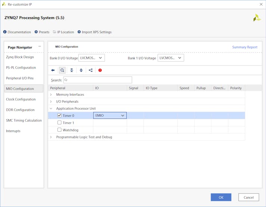Enable the Timer 1 checkbox
Viewport: 266px width, 207px height.
coord(59,122)
